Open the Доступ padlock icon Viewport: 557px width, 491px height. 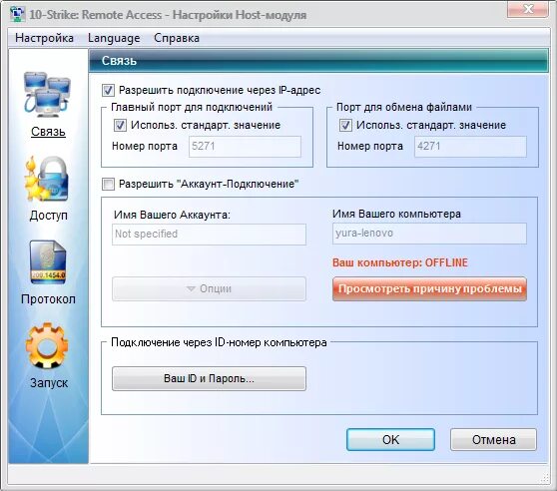(x=47, y=180)
